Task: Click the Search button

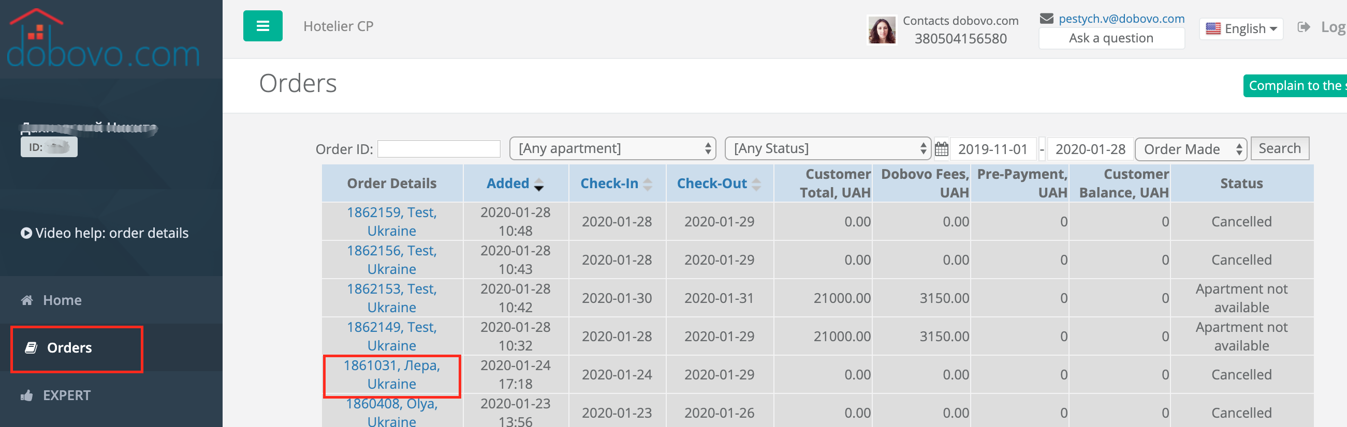Action: (1279, 149)
